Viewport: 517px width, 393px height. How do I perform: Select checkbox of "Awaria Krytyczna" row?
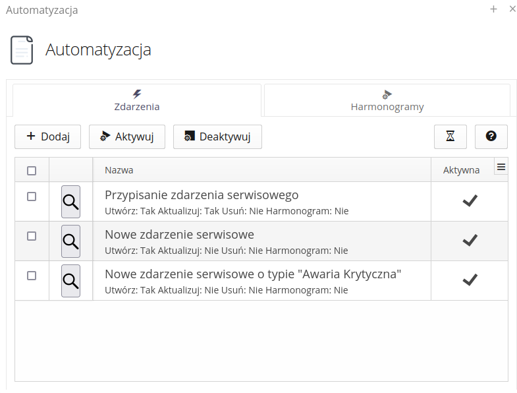[x=32, y=276]
